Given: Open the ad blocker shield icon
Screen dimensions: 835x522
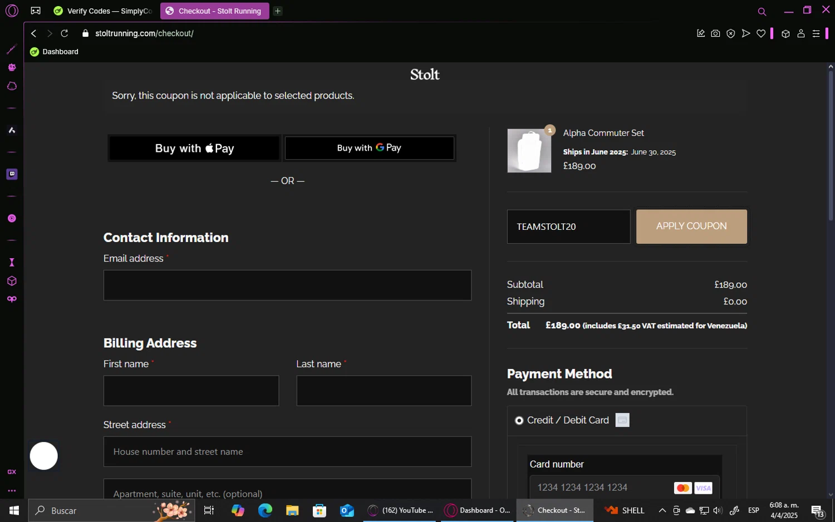Looking at the screenshot, I should [x=731, y=33].
